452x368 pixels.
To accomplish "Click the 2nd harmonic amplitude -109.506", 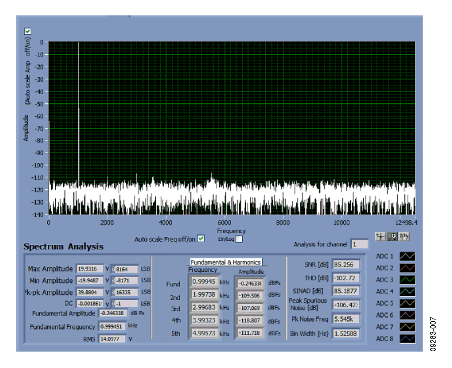I will pos(250,296).
